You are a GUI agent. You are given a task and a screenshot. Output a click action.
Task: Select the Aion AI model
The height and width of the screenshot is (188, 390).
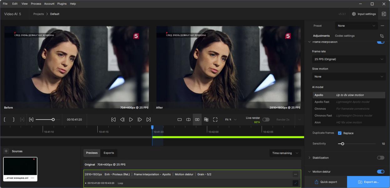(349, 123)
